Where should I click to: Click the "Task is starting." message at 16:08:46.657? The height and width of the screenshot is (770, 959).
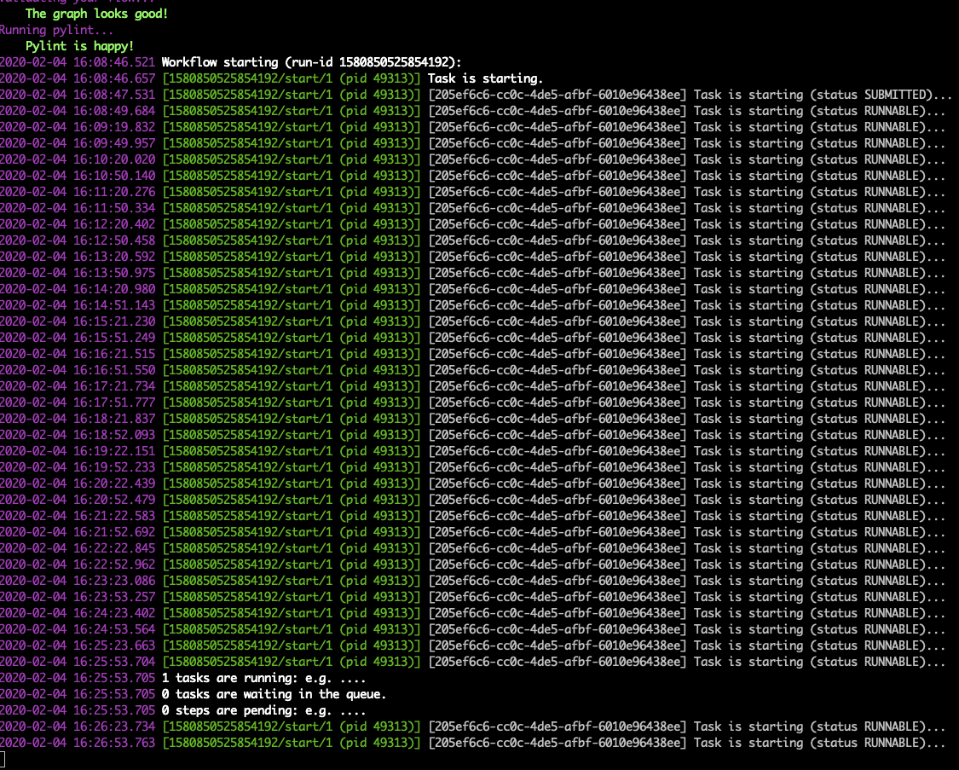coord(485,78)
